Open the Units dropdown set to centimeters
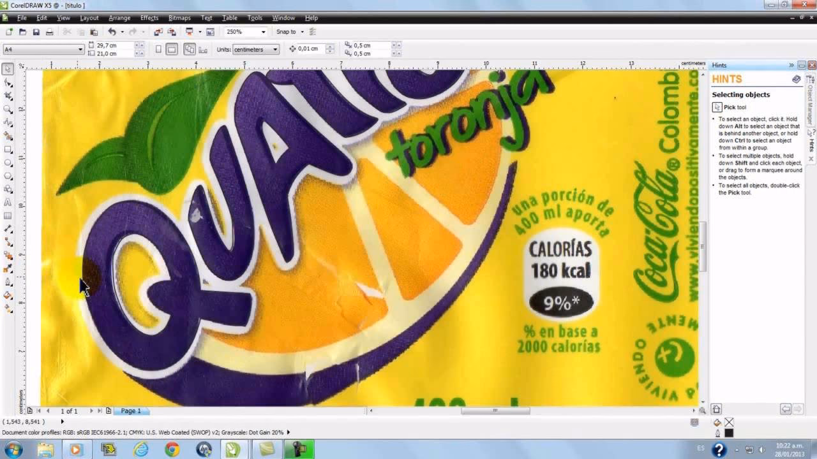 click(254, 49)
